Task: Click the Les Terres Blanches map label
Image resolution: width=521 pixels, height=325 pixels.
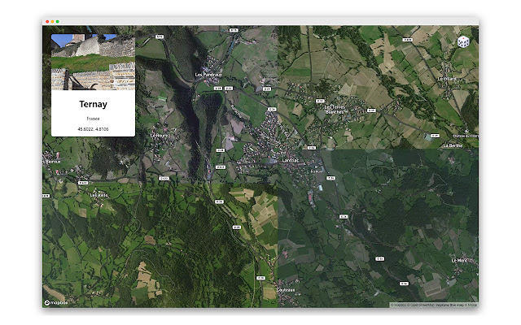Action: click(335, 110)
